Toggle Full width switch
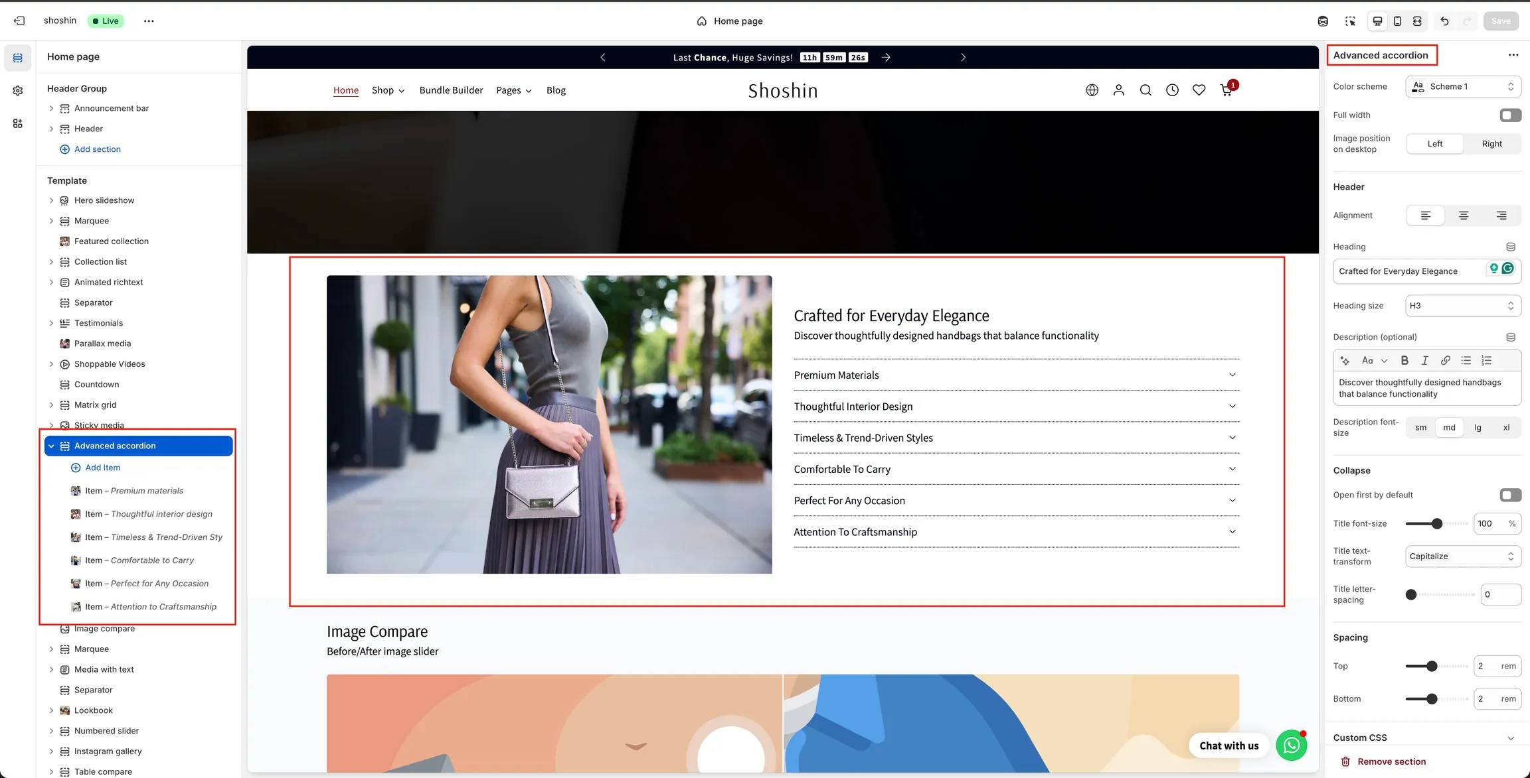 pyautogui.click(x=1510, y=115)
